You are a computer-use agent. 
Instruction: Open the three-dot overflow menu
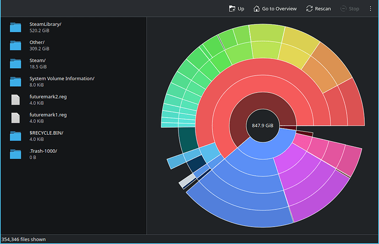(370, 9)
